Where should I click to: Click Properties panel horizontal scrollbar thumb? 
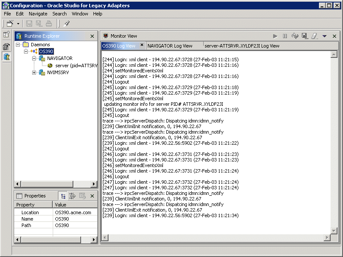pyautogui.click(x=51, y=240)
